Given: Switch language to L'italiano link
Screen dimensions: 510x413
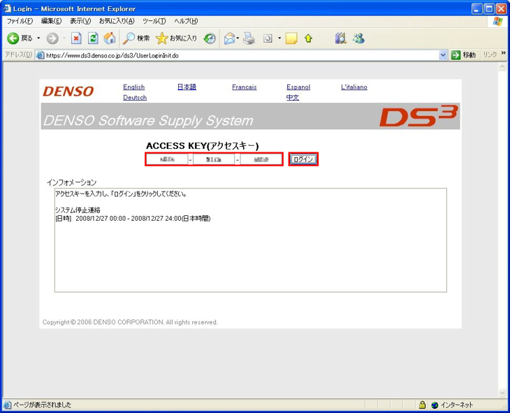Looking at the screenshot, I should click(354, 87).
